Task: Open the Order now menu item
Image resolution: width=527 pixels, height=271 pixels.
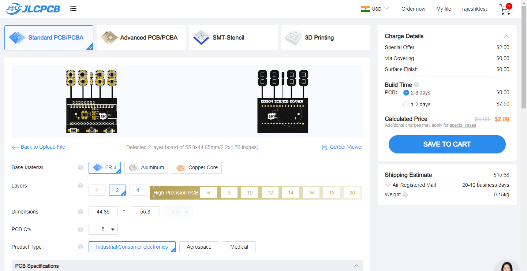Action: coord(413,9)
